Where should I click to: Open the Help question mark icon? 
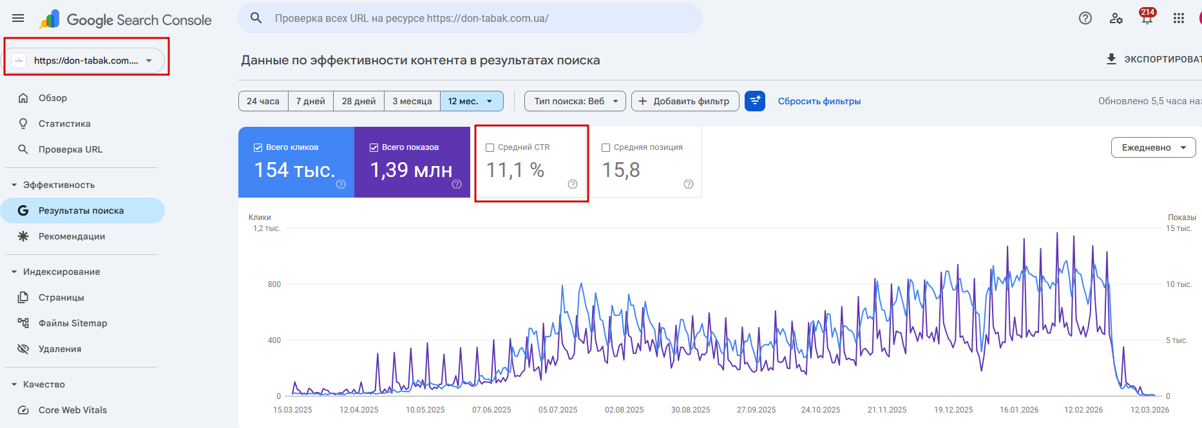pyautogui.click(x=1085, y=18)
